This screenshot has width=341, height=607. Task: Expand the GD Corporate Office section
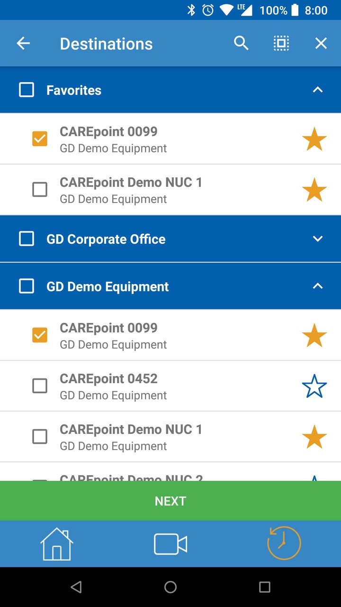pos(318,239)
